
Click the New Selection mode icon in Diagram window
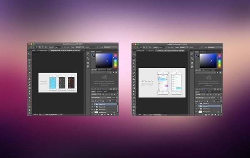(x=37, y=47)
